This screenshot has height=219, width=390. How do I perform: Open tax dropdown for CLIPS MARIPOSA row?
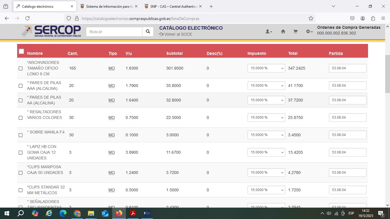tap(266, 173)
